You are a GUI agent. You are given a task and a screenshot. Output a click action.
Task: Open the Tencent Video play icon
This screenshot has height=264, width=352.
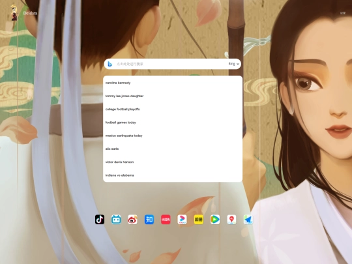tap(215, 220)
